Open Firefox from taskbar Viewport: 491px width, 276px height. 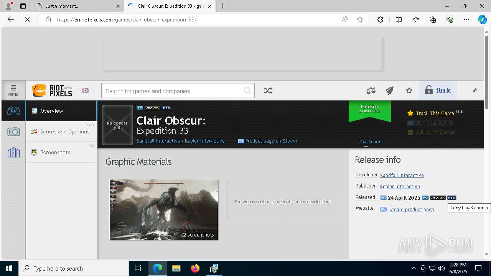pyautogui.click(x=195, y=268)
